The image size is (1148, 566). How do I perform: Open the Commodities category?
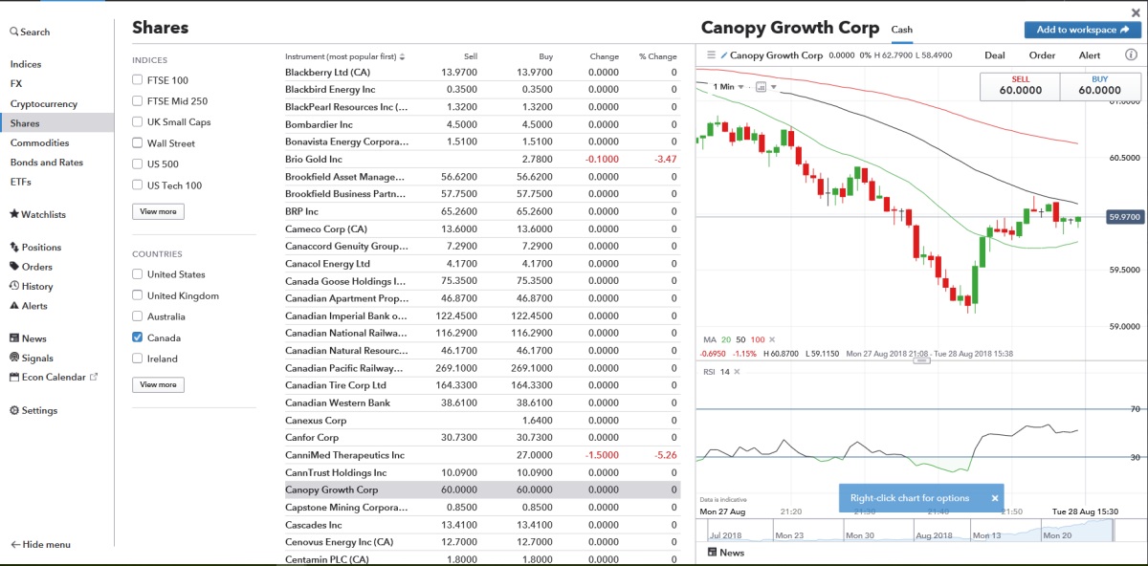[40, 142]
